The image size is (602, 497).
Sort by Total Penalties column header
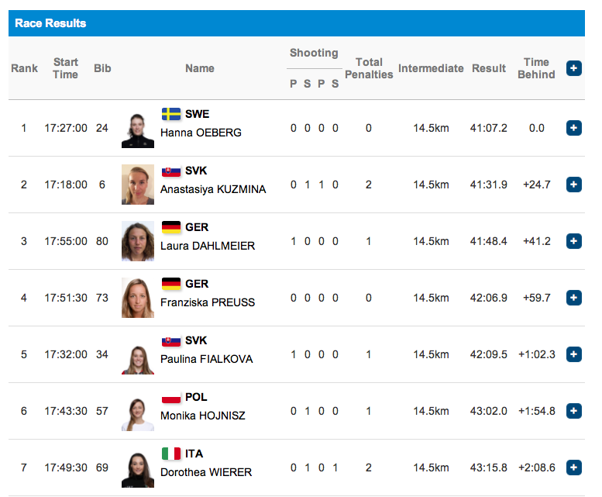[x=369, y=68]
